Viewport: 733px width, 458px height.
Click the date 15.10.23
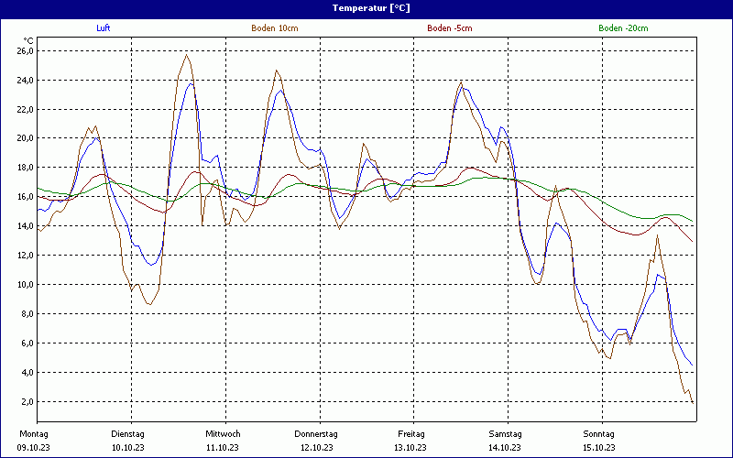[599, 448]
